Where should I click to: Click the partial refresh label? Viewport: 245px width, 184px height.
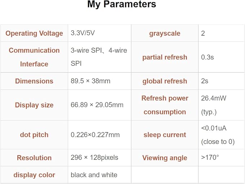click(x=165, y=57)
